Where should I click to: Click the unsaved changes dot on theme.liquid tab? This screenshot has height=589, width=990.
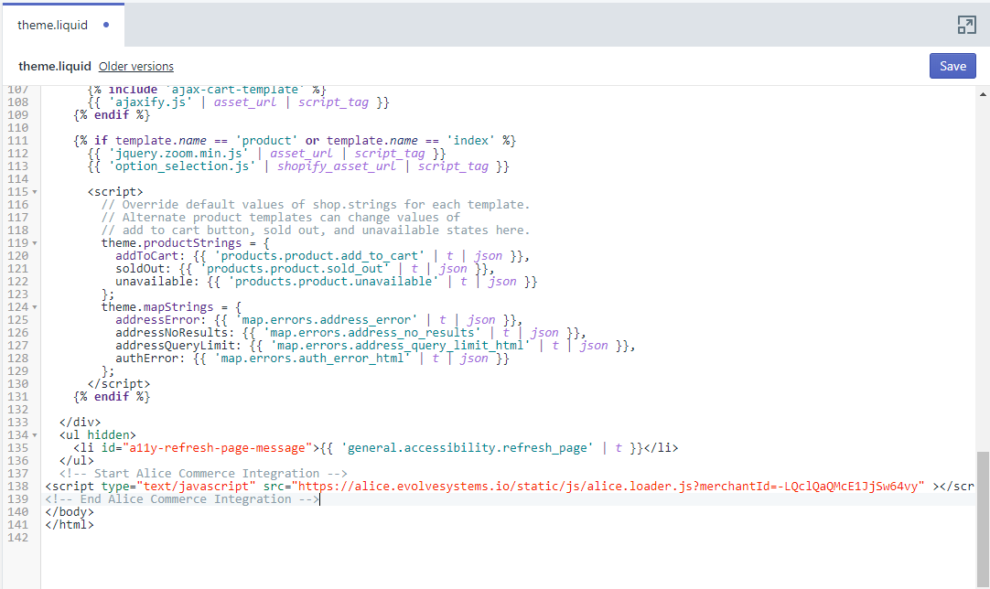pos(106,25)
